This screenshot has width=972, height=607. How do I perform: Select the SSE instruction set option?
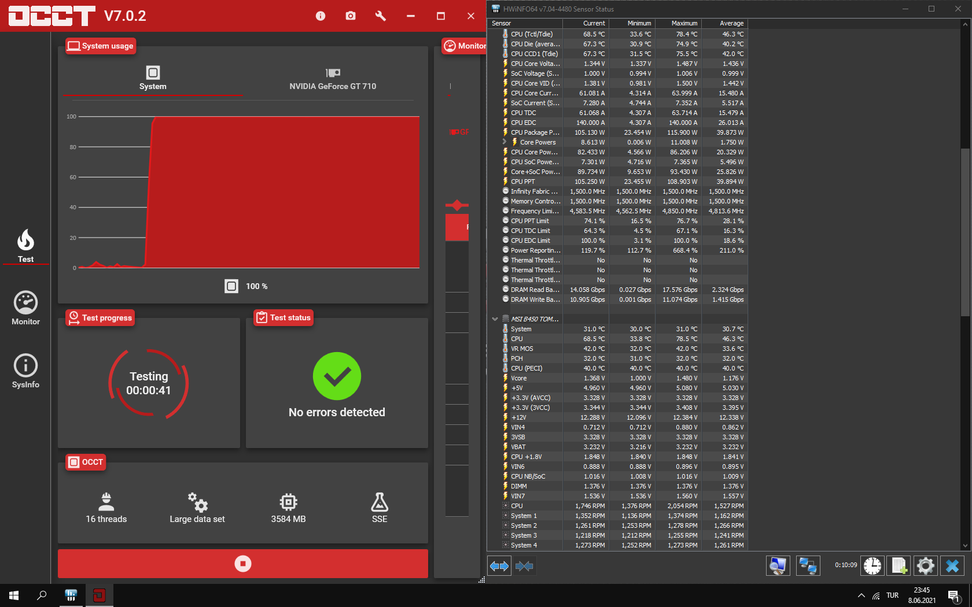380,508
